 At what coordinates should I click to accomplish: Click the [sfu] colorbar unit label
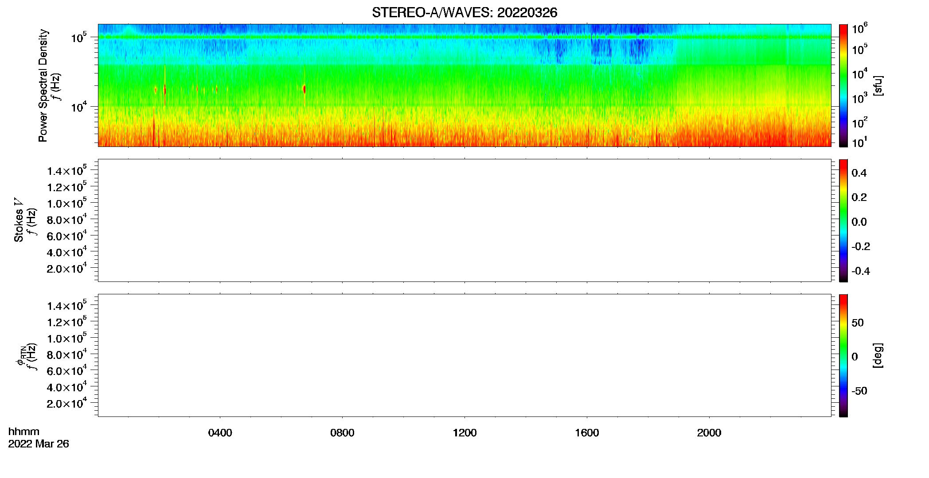(x=878, y=85)
